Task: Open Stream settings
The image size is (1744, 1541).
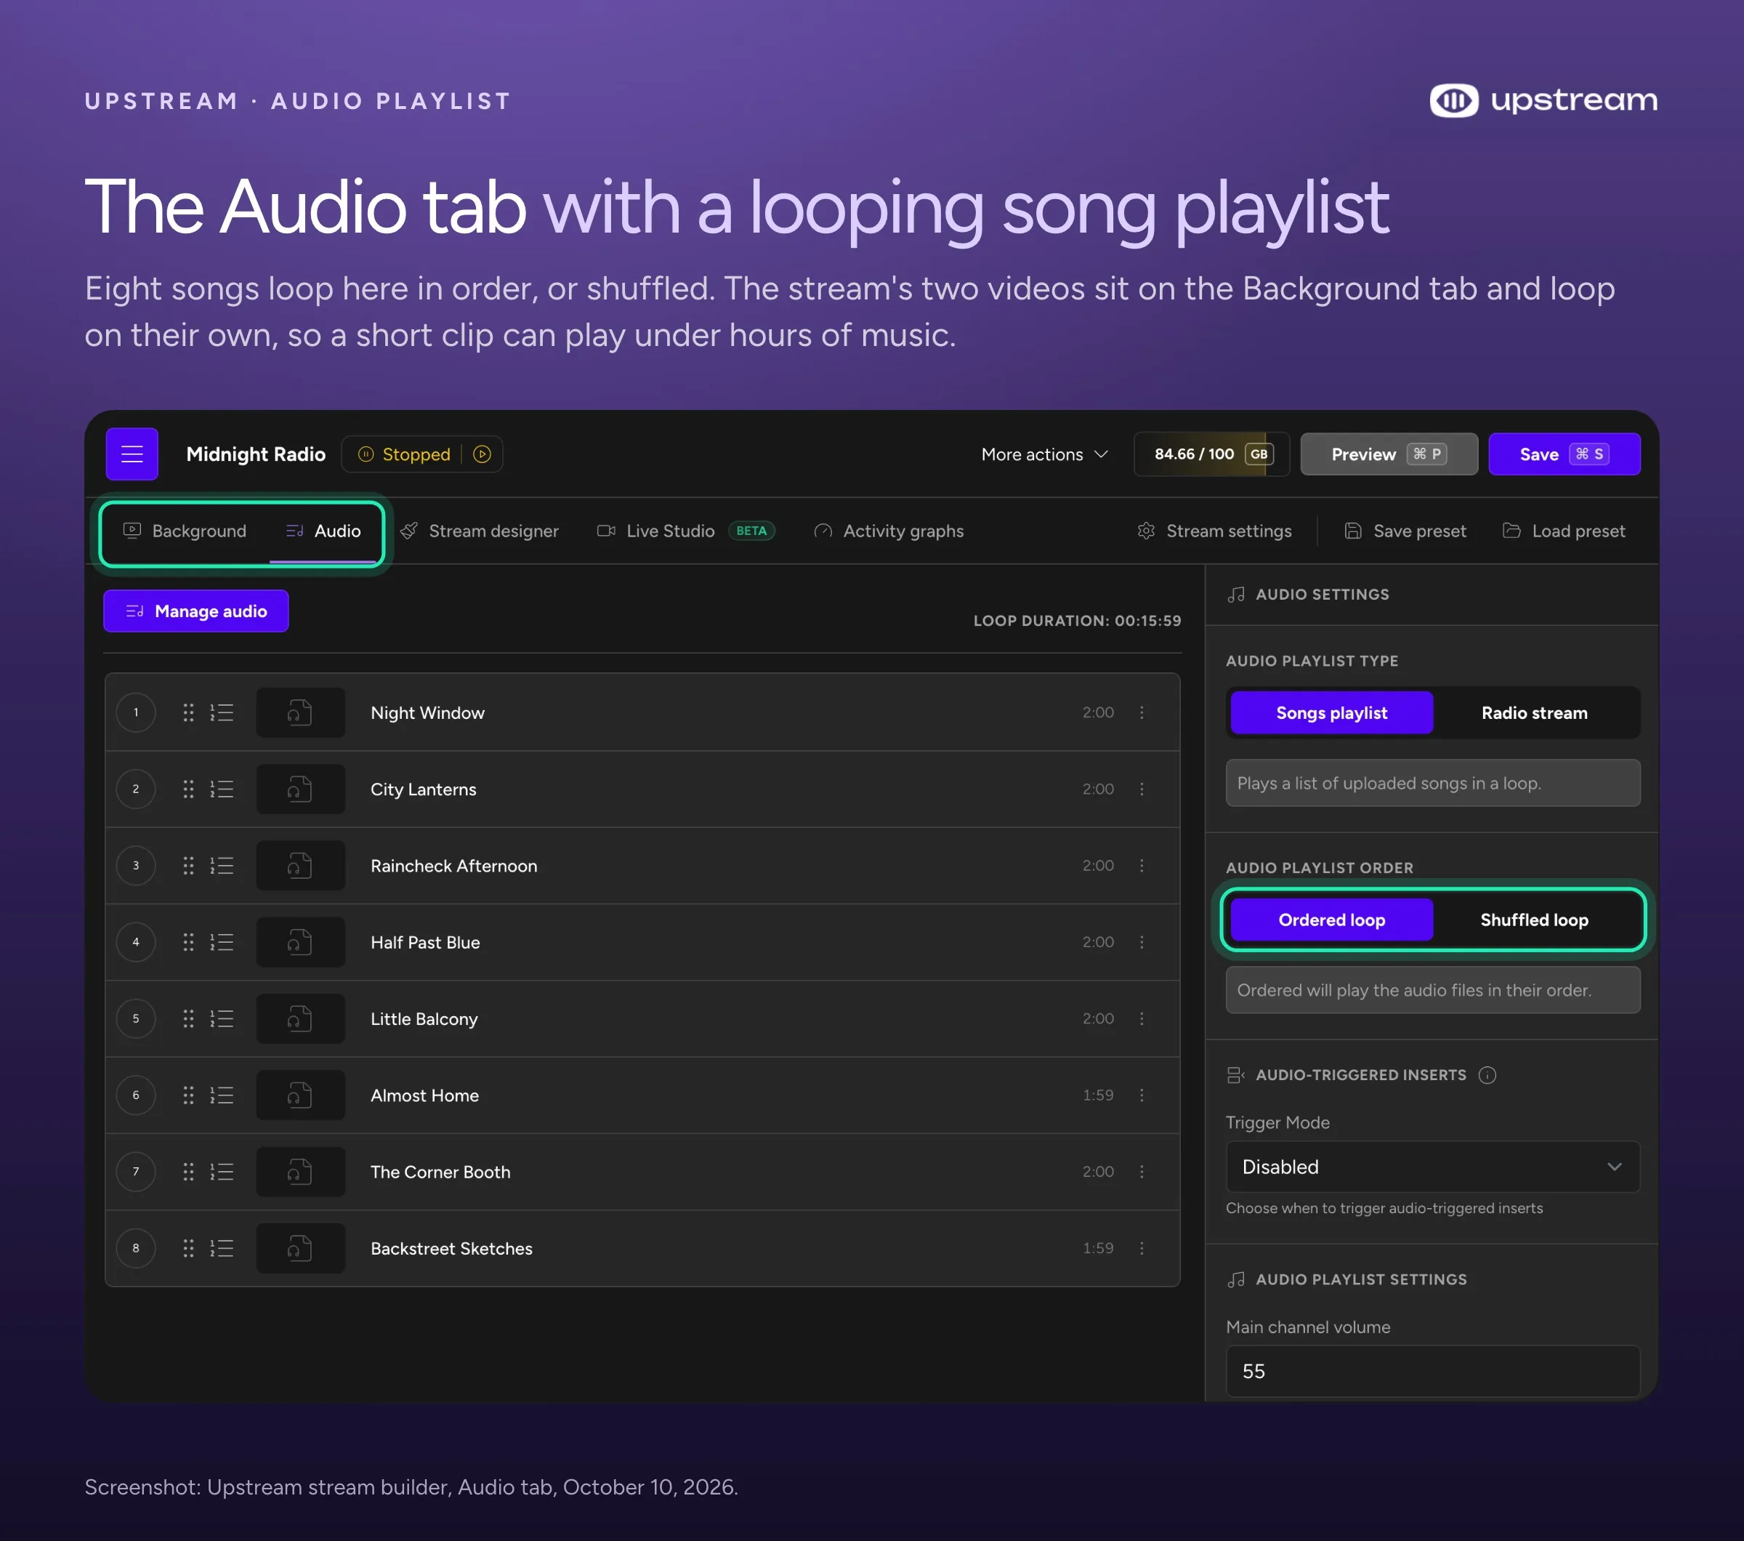Action: click(x=1214, y=531)
